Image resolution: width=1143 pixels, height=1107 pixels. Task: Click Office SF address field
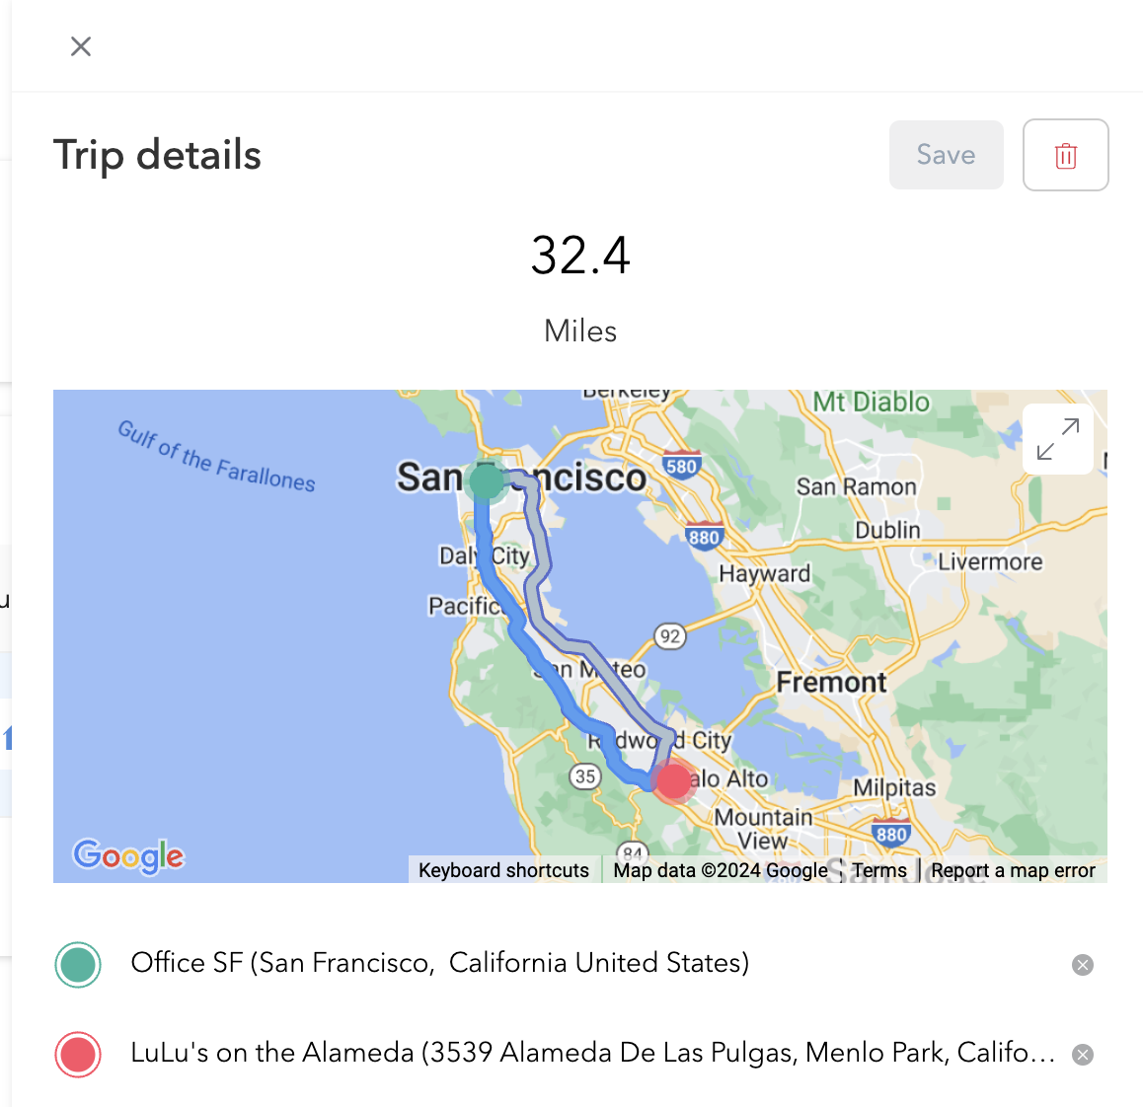(x=439, y=963)
